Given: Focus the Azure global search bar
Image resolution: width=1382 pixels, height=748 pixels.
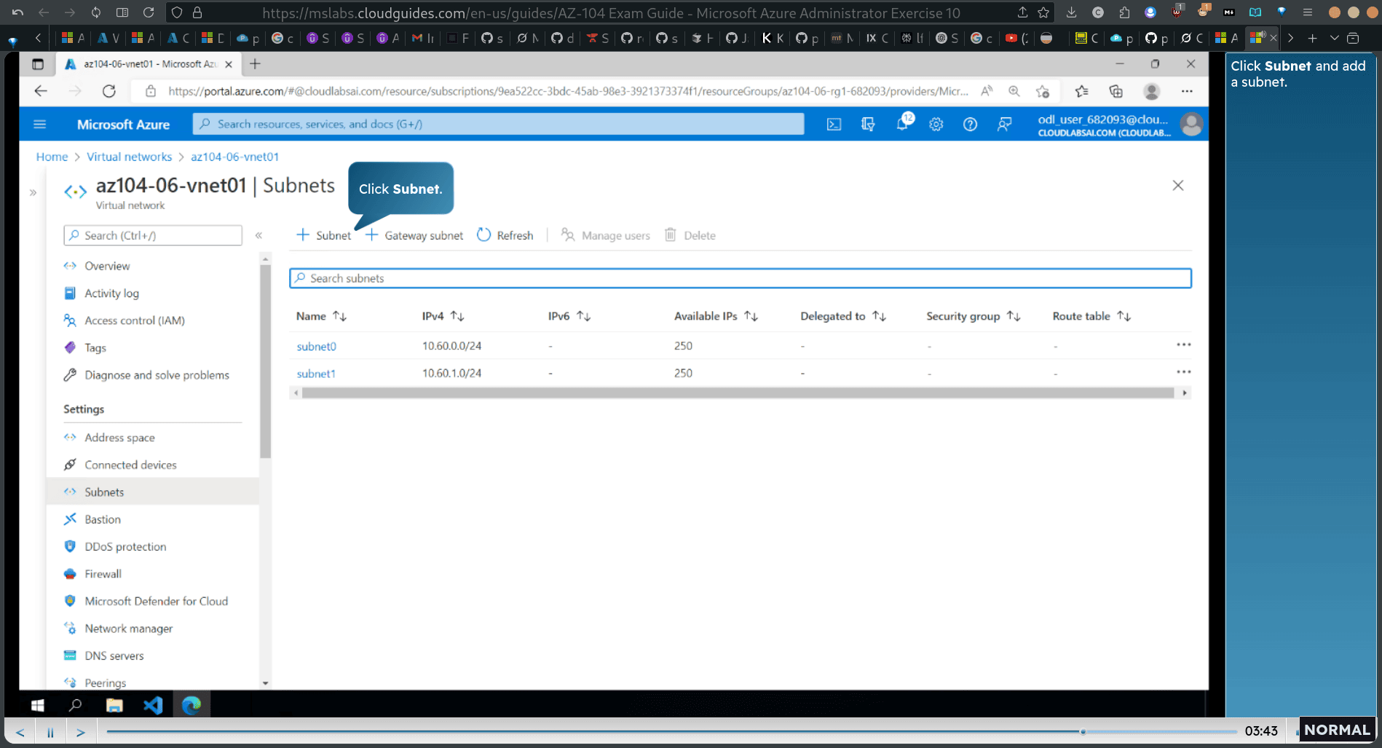Looking at the screenshot, I should pos(499,124).
